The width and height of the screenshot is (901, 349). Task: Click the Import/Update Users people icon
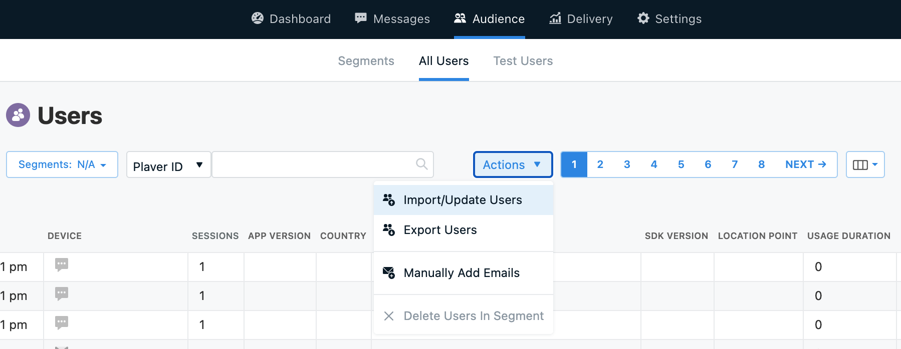(x=389, y=200)
